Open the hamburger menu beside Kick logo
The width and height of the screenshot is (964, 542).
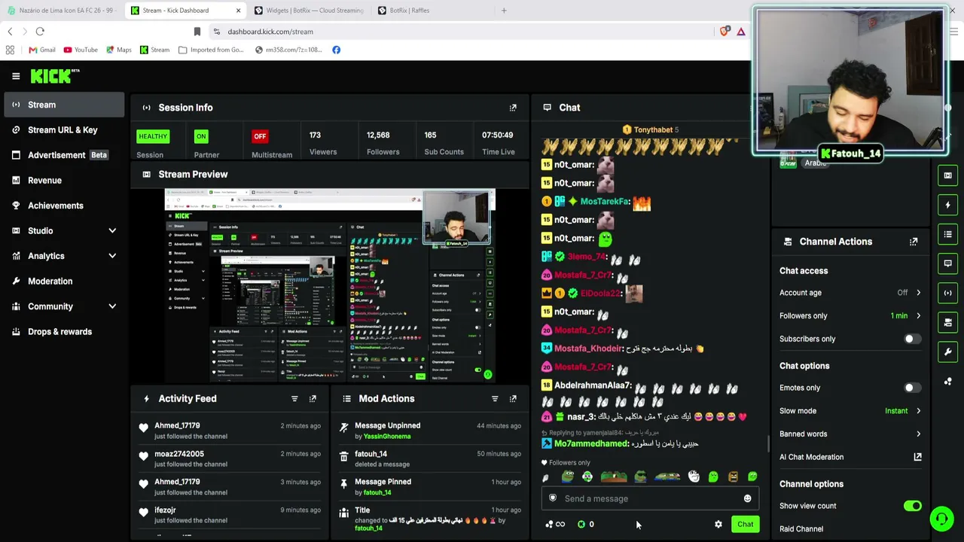(x=16, y=76)
